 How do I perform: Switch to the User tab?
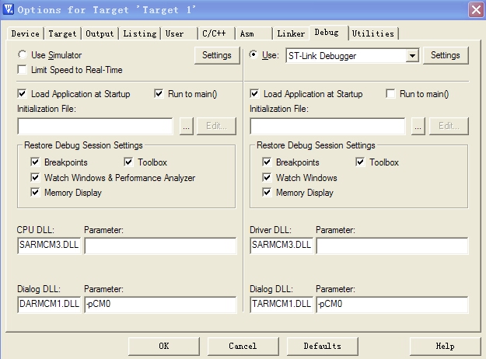[179, 33]
